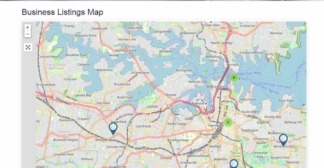This screenshot has height=168, width=324.
Task: Click the Camperdown map label
Action: click(180, 140)
